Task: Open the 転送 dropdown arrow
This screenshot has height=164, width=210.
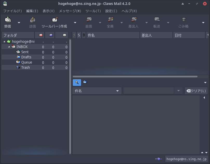Action: click(x=168, y=23)
